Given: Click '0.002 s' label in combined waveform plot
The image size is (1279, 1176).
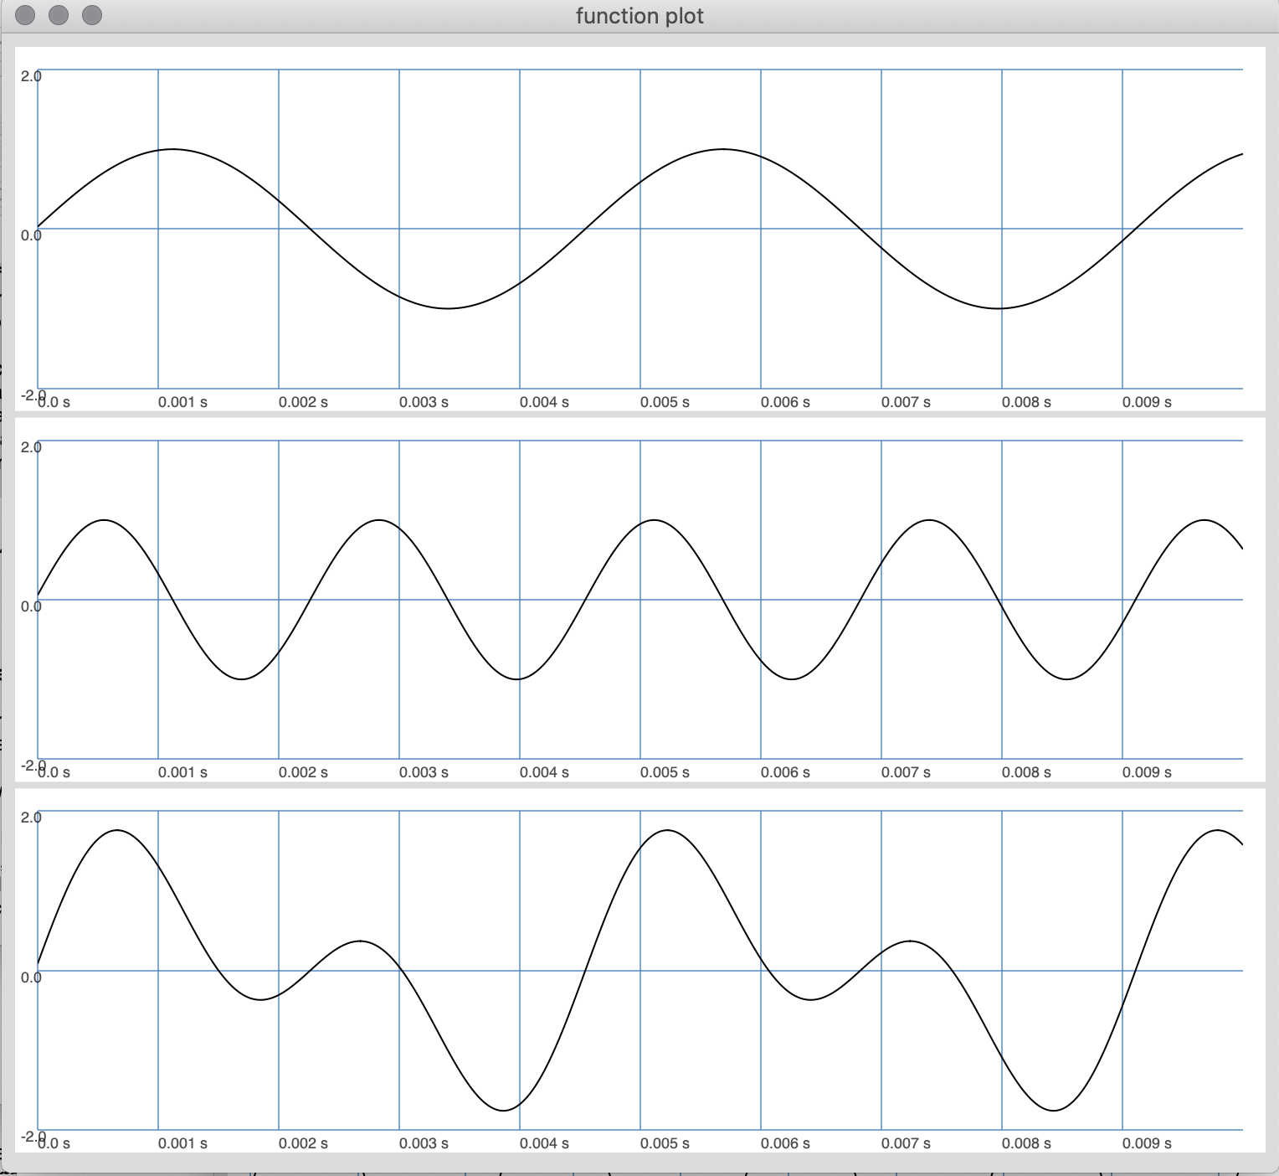Looking at the screenshot, I should click(x=303, y=1143).
